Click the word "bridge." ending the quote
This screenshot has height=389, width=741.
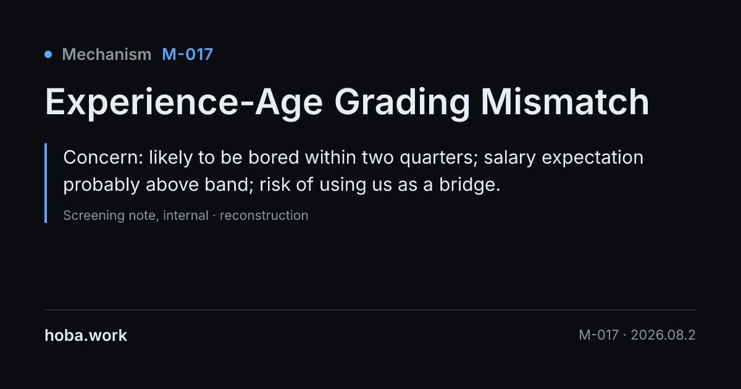tap(469, 185)
